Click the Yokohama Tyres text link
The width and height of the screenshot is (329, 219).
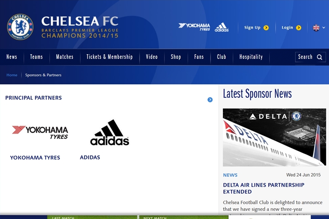pyautogui.click(x=35, y=158)
